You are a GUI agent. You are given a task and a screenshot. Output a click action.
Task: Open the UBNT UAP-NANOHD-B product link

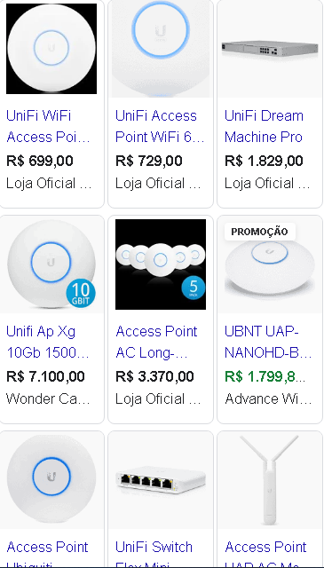[268, 342]
